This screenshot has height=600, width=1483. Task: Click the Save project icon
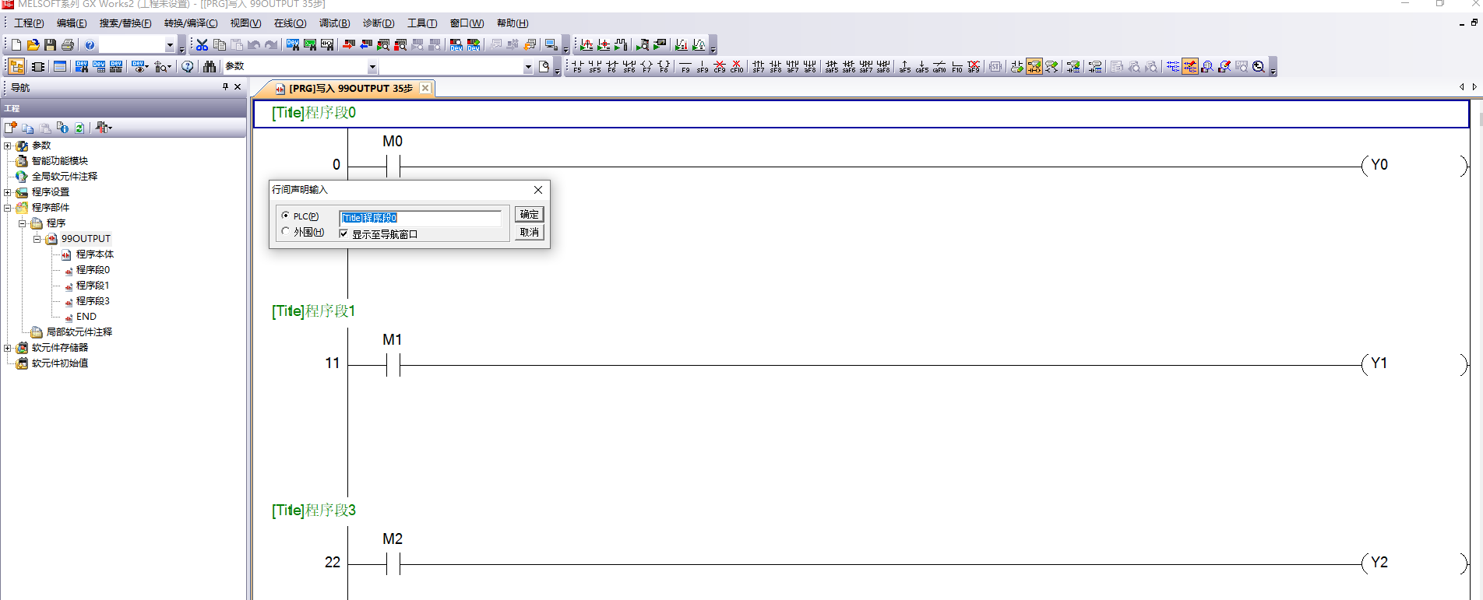(x=50, y=45)
